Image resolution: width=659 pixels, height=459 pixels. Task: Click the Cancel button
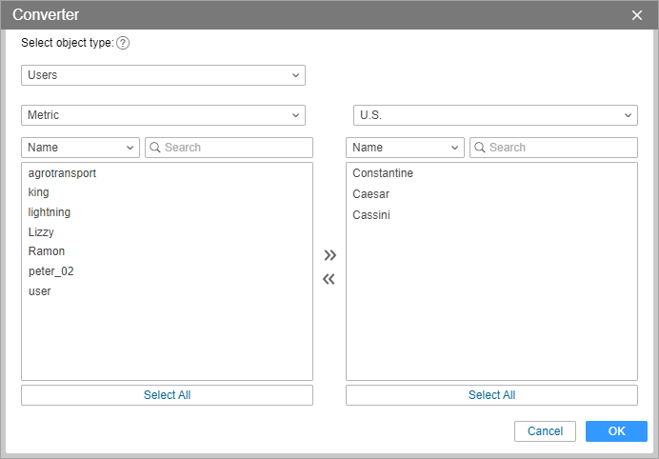pos(545,431)
